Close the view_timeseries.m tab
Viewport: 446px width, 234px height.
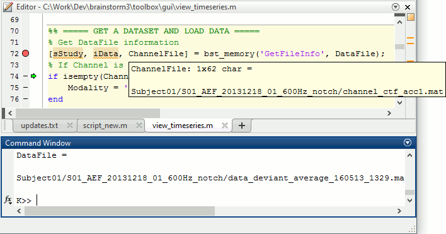point(225,126)
